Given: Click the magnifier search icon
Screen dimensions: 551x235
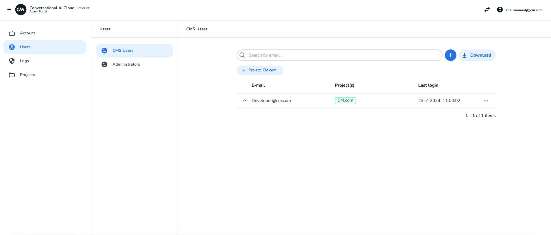Looking at the screenshot, I should [242, 55].
